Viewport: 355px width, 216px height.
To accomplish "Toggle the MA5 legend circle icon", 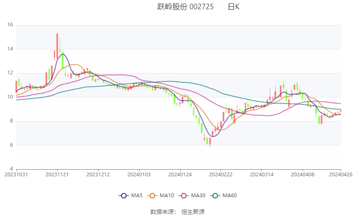I will coord(124,196).
